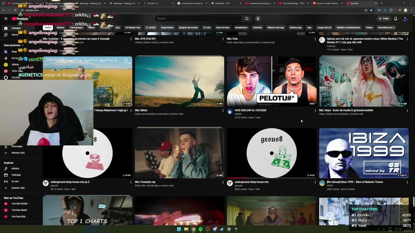This screenshot has height=233, width=415.
Task: Open the underground deep house mix title
Action: click(252, 182)
